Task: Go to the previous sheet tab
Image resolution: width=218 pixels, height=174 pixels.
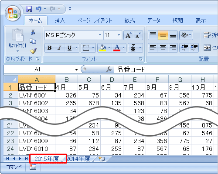Action: pyautogui.click(x=14, y=159)
